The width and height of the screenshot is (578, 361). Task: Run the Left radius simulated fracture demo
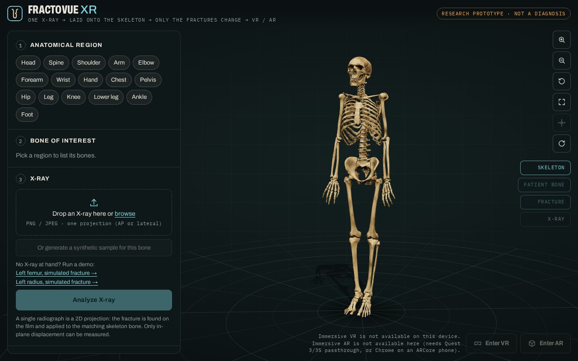[x=57, y=282]
